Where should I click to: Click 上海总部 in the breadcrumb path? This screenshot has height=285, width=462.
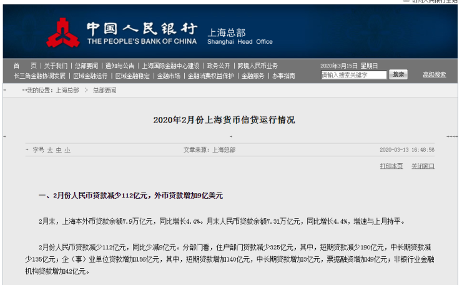coord(67,90)
